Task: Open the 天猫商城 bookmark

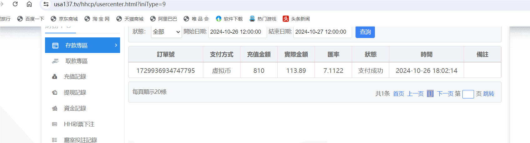Action: pos(130,19)
